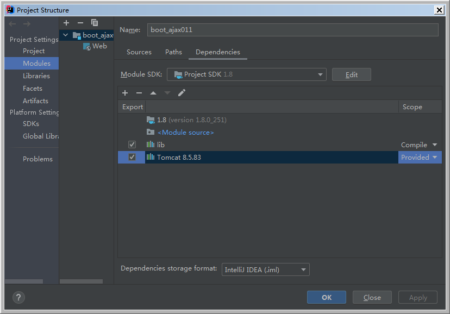
Task: Open SDKs under Platform Settings
Action: 31,124
